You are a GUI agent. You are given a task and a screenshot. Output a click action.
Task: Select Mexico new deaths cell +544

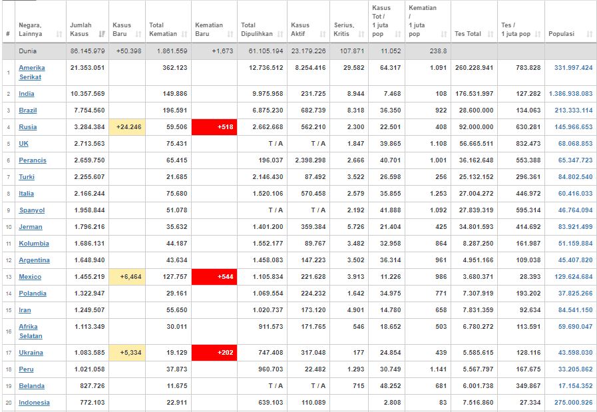tap(214, 277)
